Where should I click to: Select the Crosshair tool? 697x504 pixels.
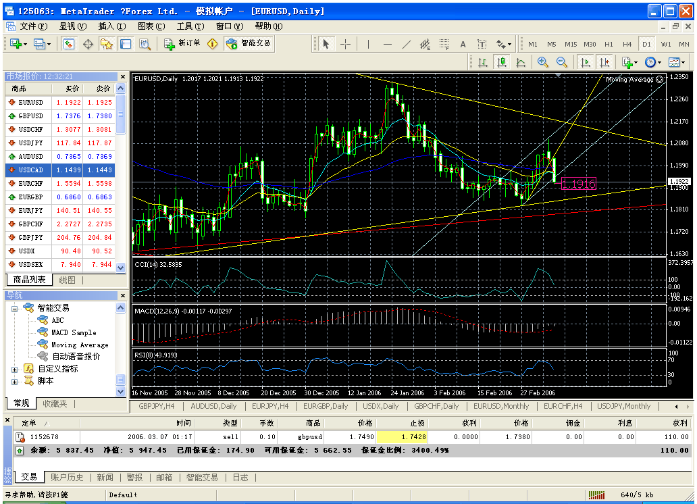click(x=345, y=44)
